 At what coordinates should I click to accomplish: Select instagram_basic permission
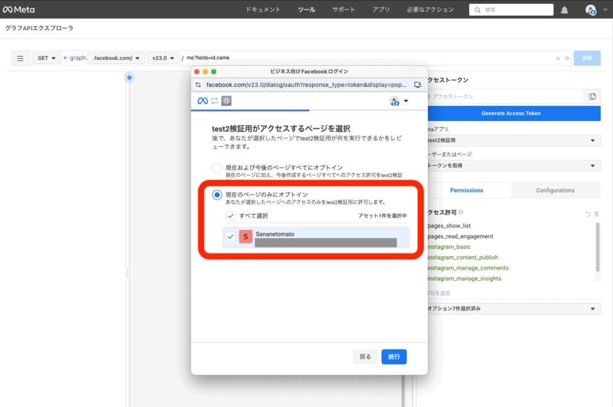449,247
